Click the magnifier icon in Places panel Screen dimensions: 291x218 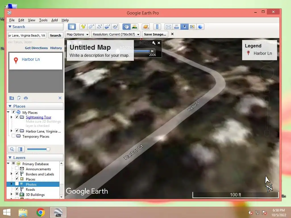(12, 149)
